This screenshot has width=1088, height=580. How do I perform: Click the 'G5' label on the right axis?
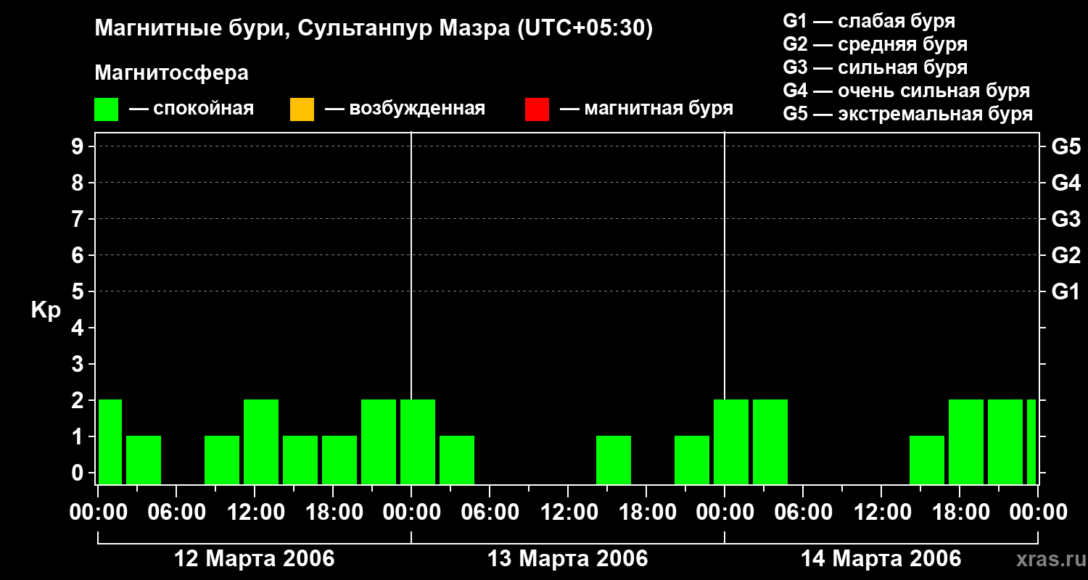coord(1066,146)
